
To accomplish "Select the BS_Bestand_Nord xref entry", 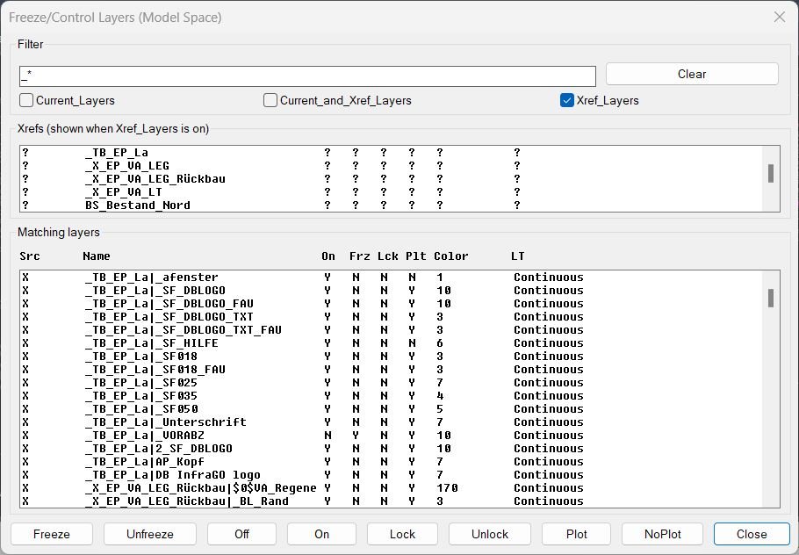I will click(x=137, y=205).
